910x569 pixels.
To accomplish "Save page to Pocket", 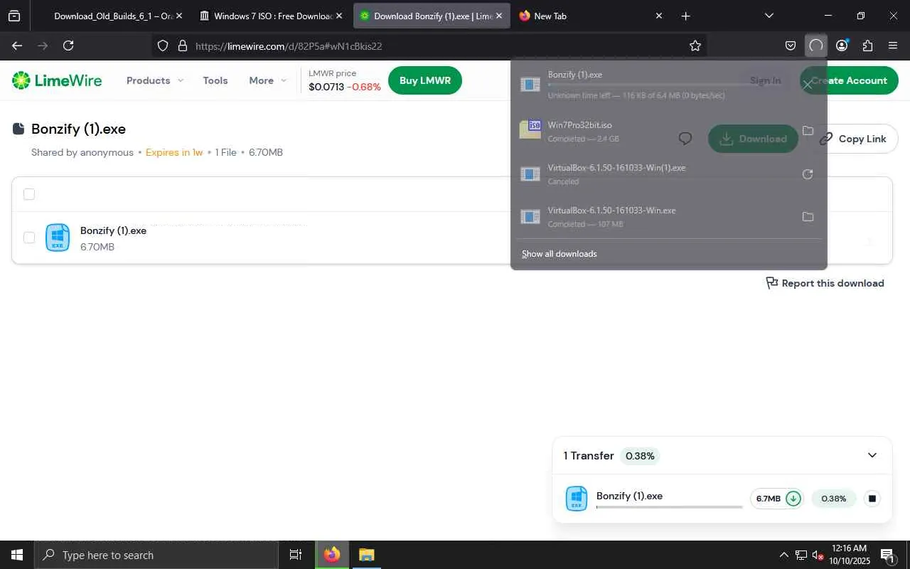I will coord(791,46).
